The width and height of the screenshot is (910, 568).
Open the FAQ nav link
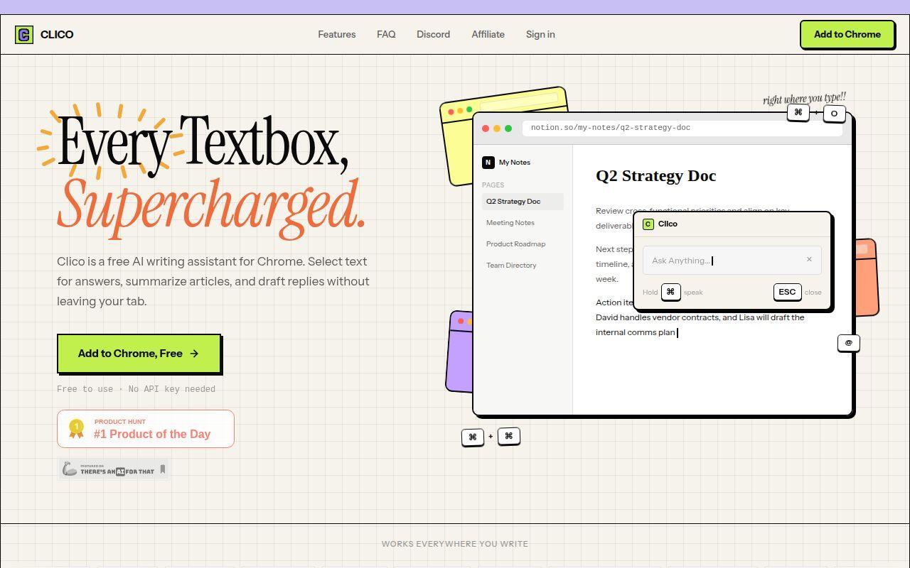386,34
